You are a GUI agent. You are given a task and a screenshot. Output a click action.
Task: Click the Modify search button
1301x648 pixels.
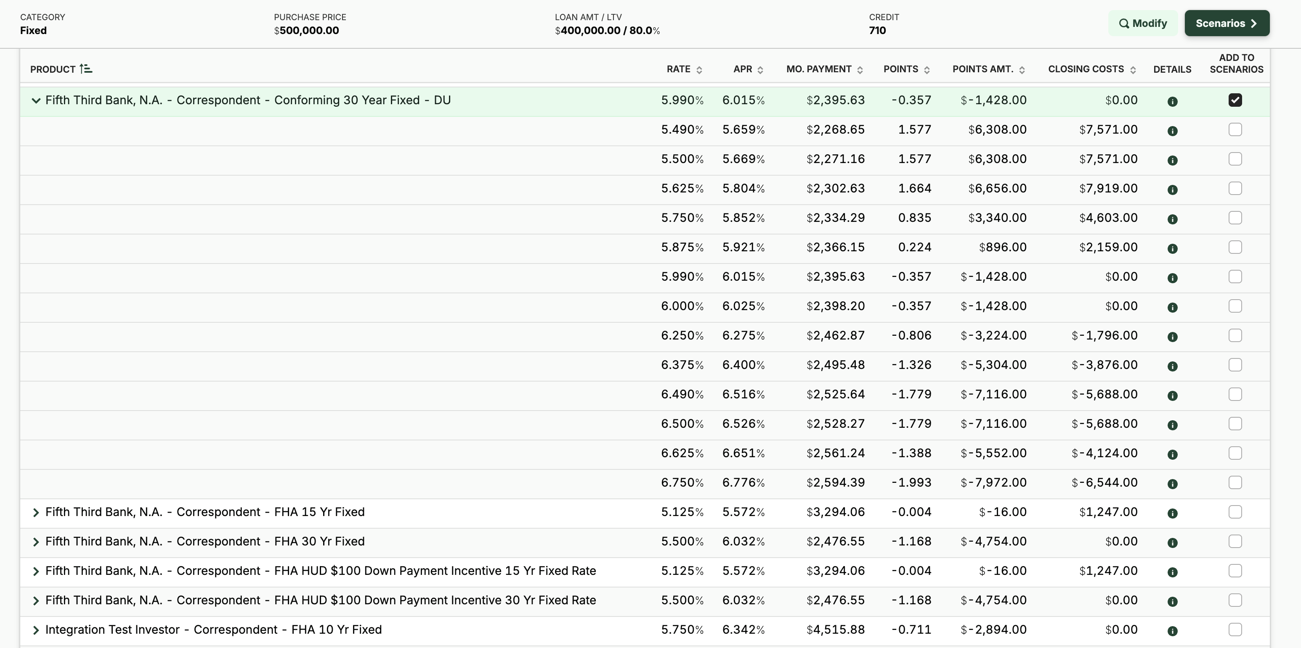tap(1142, 23)
